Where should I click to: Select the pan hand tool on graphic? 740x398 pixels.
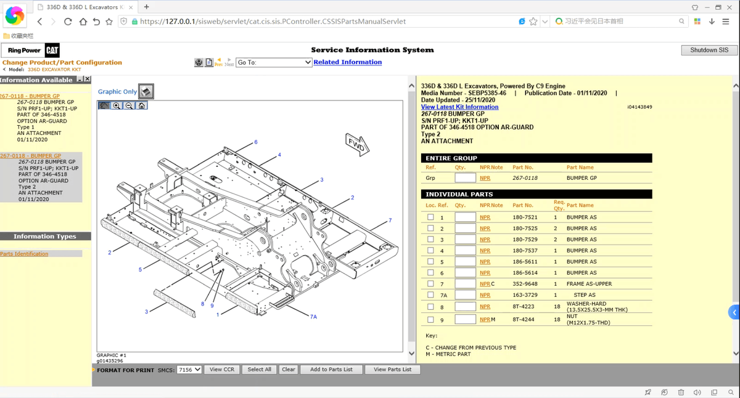click(104, 106)
